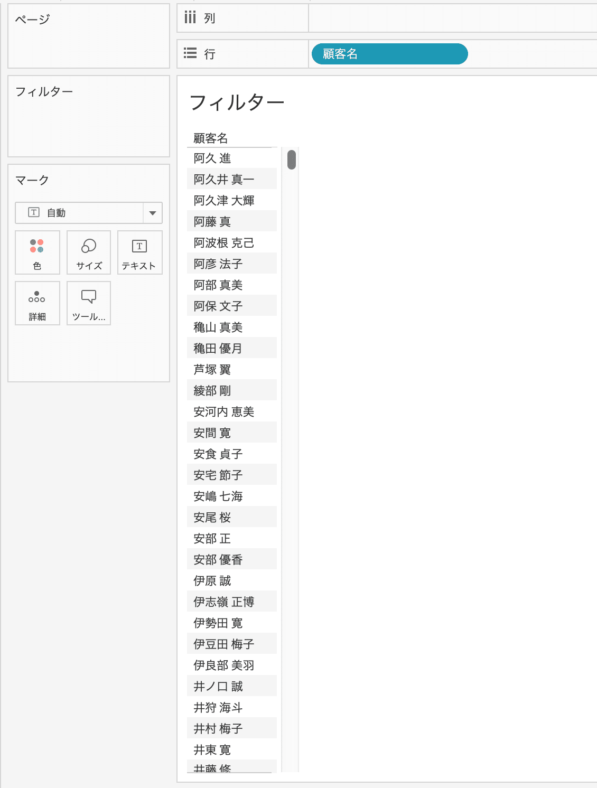Select the row 井狩 海斗
Image resolution: width=597 pixels, height=788 pixels.
[232, 707]
